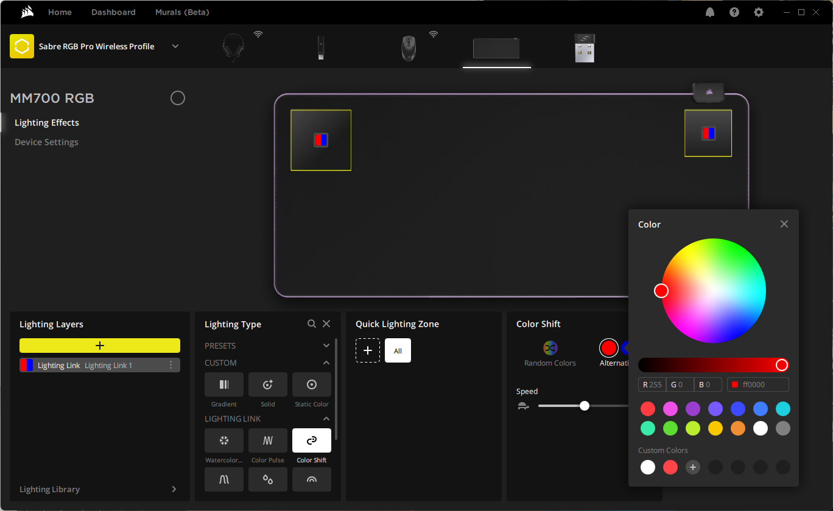Click the color wheel selector handle

coord(661,291)
